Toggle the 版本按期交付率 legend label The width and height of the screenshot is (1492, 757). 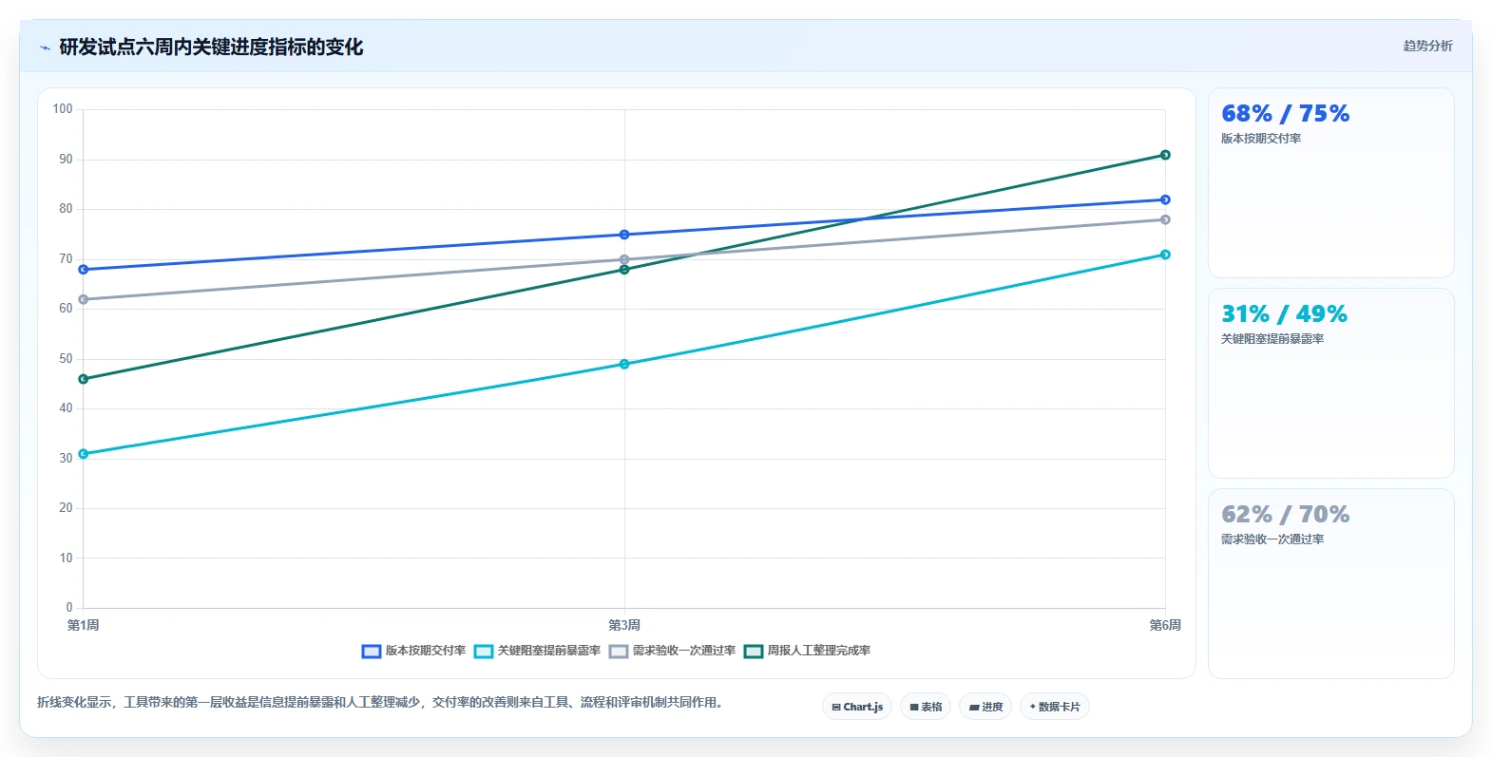pyautogui.click(x=426, y=651)
